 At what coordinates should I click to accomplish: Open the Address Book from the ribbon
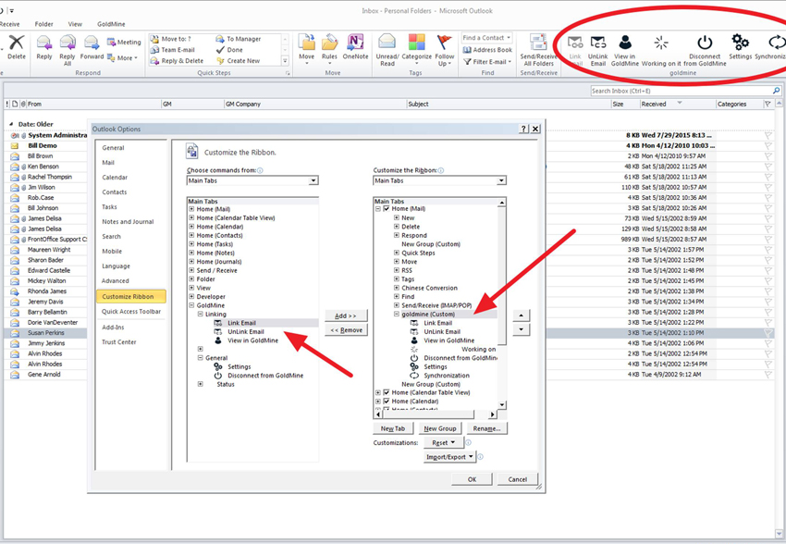(x=487, y=50)
